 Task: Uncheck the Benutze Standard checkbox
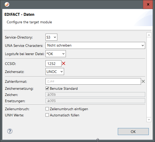[47, 88]
